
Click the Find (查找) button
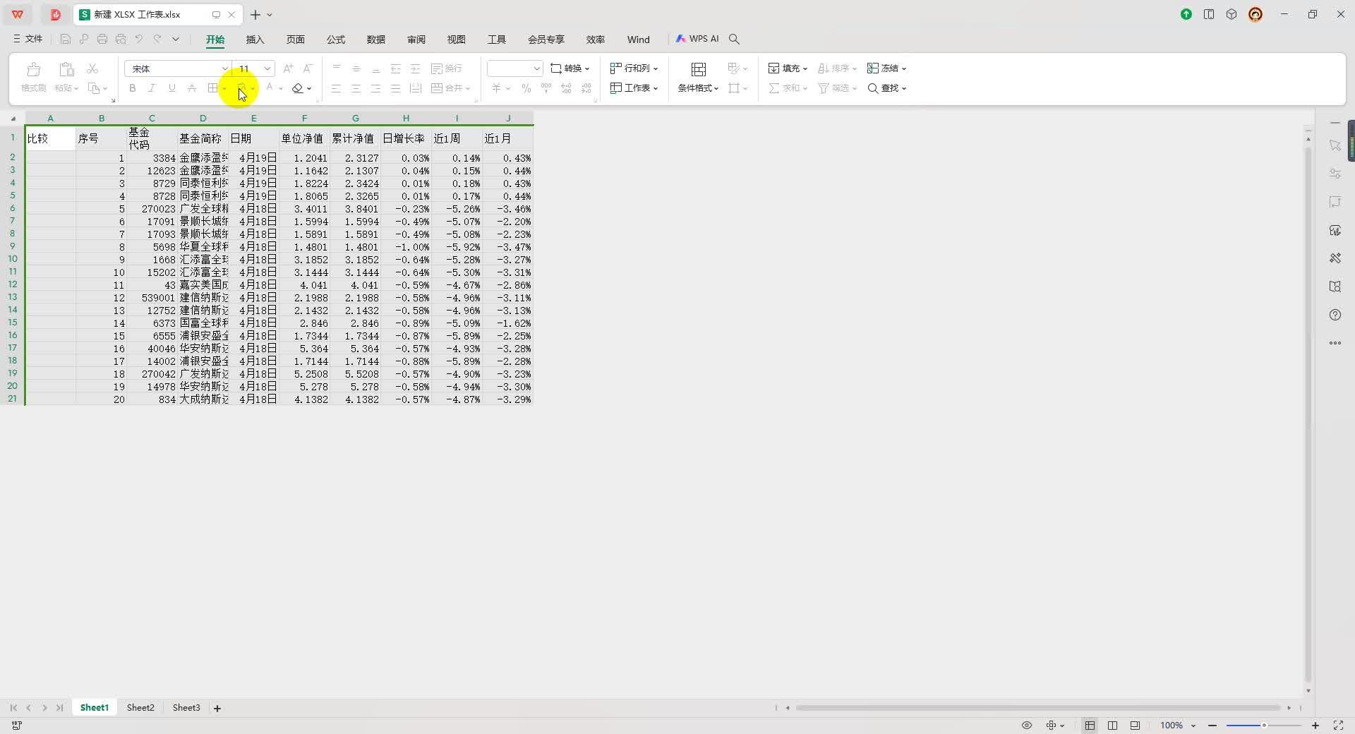(x=886, y=88)
